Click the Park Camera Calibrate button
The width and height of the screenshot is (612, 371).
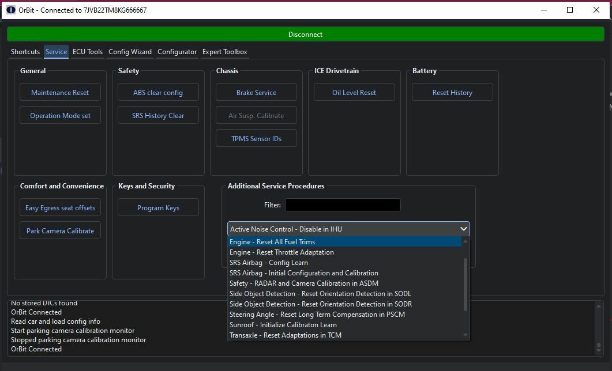(x=60, y=230)
